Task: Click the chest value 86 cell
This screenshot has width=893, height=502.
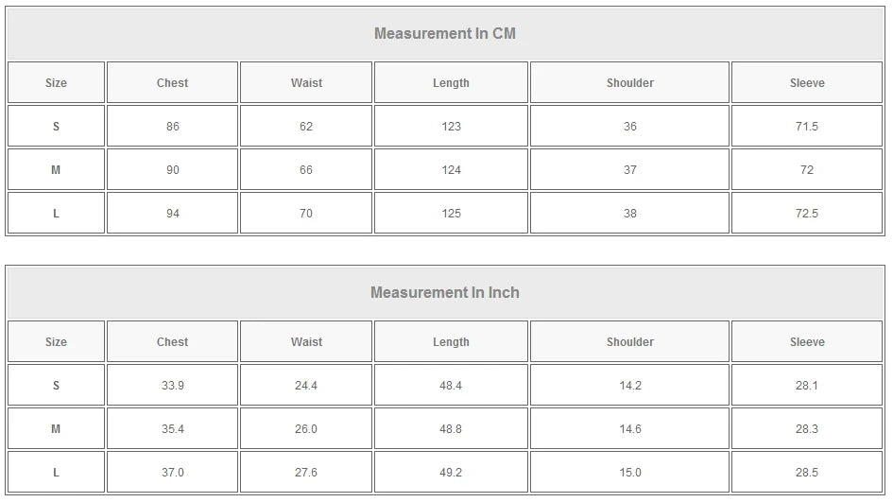Action: 172,127
